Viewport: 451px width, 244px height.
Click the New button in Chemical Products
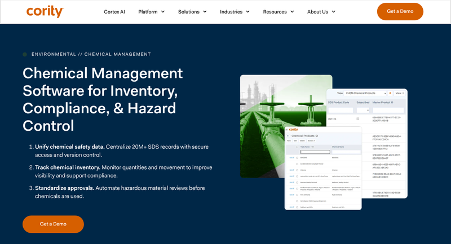pyautogui.click(x=289, y=141)
